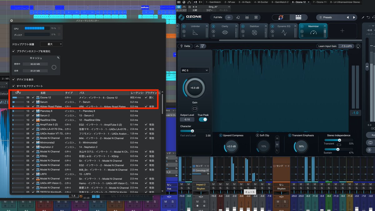Click the Ozone undo arrow icon
Viewport: 375px width, 211px height.
click(369, 18)
